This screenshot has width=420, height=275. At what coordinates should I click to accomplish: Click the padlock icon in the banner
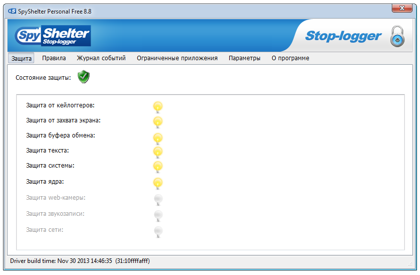[397, 36]
